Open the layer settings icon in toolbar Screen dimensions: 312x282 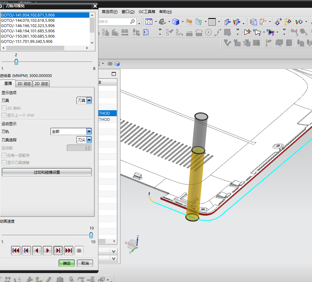click(253, 22)
